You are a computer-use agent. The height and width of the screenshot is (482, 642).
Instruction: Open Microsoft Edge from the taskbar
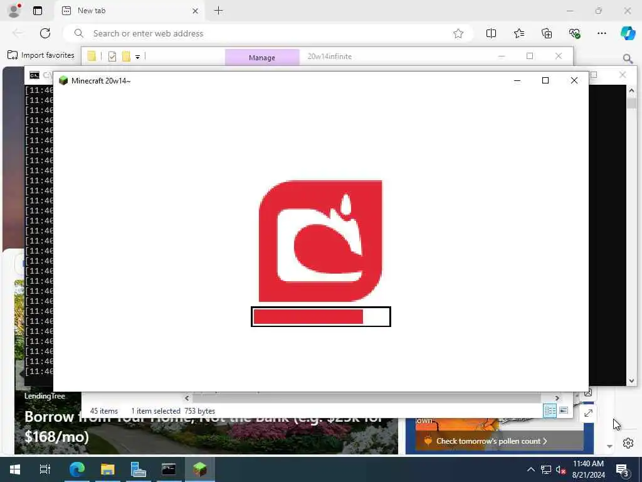pyautogui.click(x=76, y=469)
